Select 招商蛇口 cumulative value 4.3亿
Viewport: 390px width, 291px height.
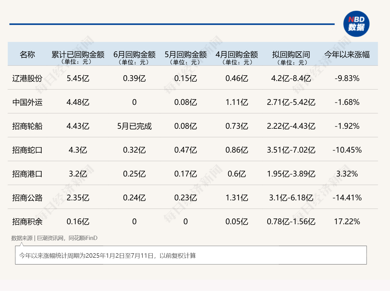(78, 150)
